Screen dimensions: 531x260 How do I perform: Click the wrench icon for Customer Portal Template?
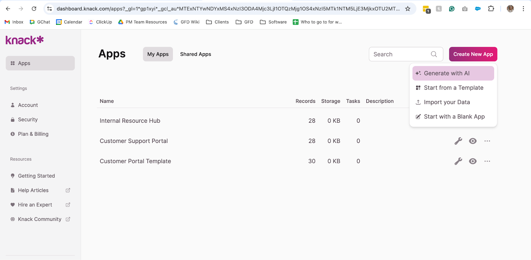coord(458,161)
